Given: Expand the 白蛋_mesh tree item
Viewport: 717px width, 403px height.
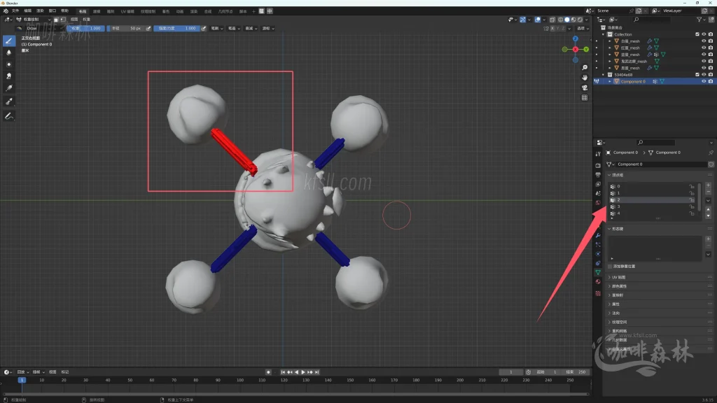Looking at the screenshot, I should pyautogui.click(x=610, y=41).
